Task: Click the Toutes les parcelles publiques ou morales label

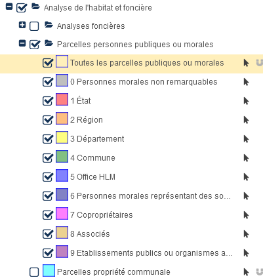Action: click(147, 63)
